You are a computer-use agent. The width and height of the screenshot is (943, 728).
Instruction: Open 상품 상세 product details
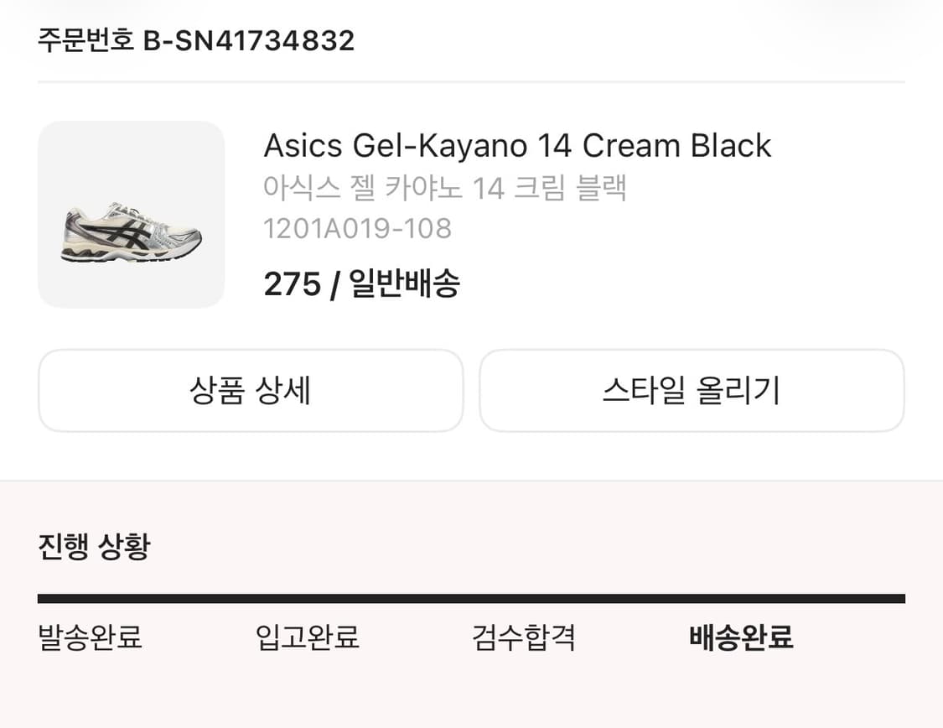click(x=250, y=391)
